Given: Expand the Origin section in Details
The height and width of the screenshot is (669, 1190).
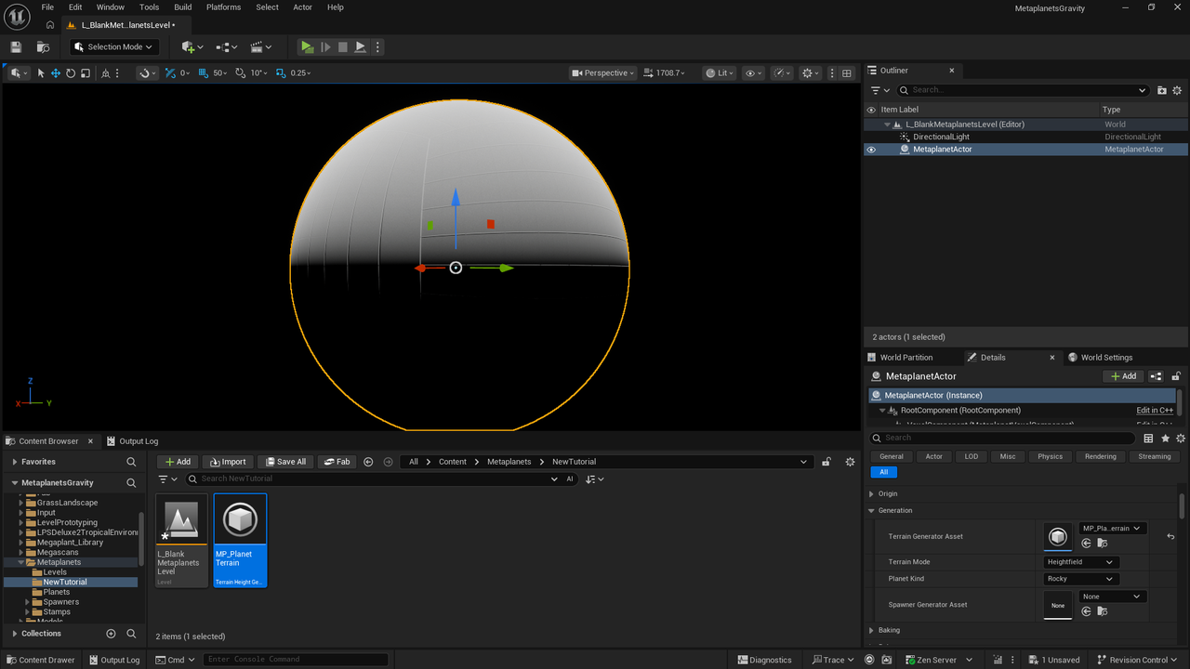Looking at the screenshot, I should coord(871,493).
